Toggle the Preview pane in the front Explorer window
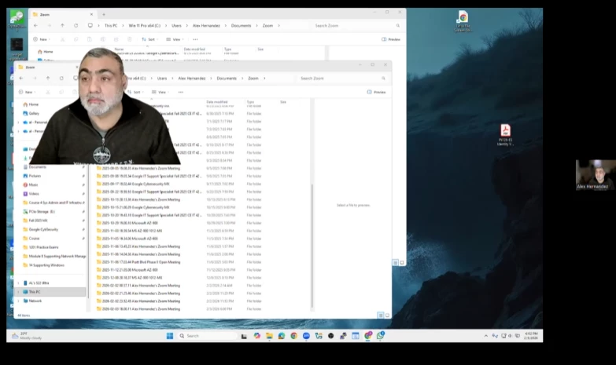The image size is (616, 365). 376,92
